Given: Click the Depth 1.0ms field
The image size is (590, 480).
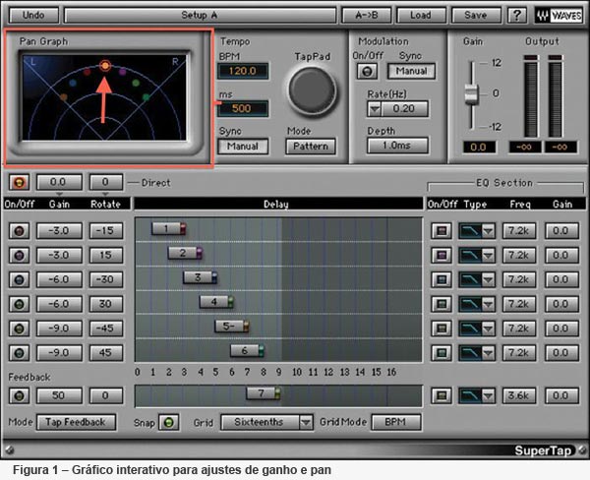Looking at the screenshot, I should pyautogui.click(x=397, y=146).
